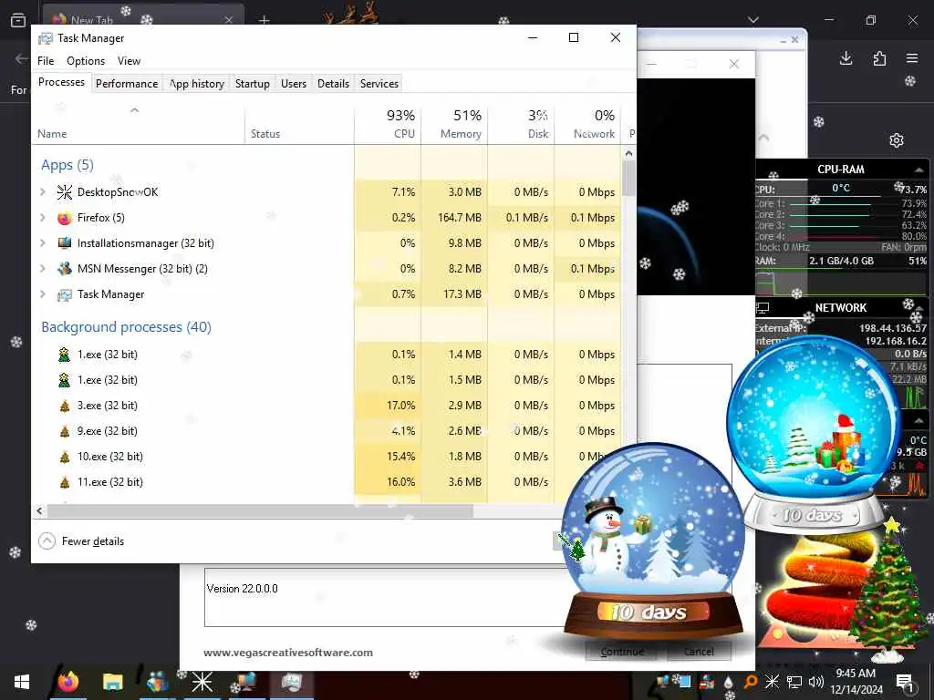934x700 pixels.
Task: Select the 10.exe Christmas tree icon
Action: coord(65,458)
